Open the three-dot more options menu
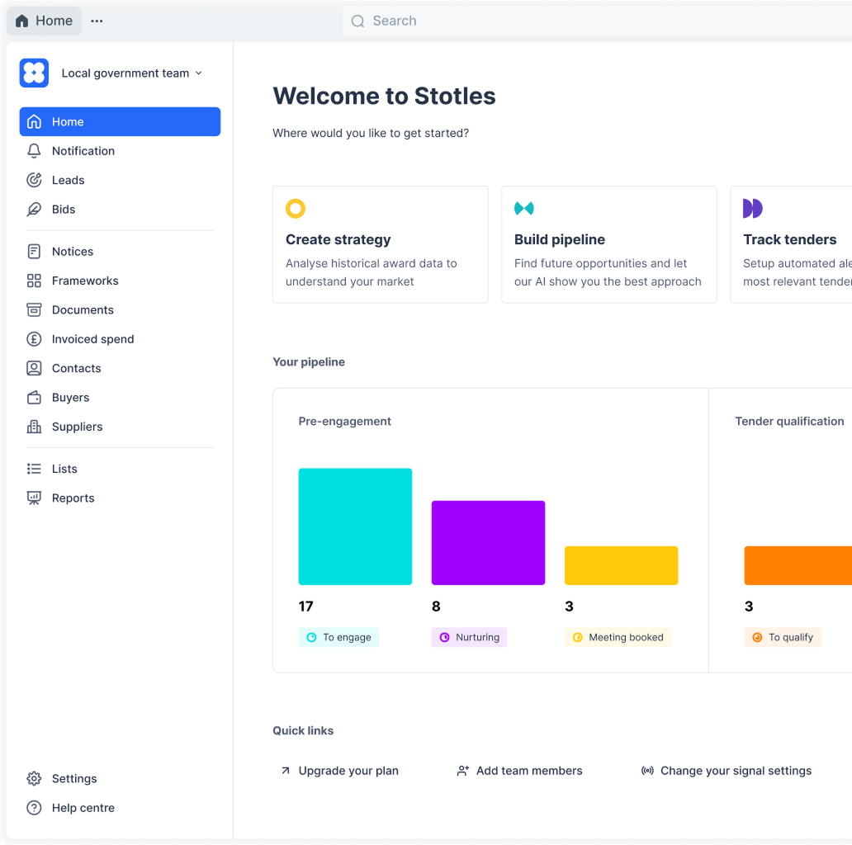This screenshot has height=845, width=852. coord(97,21)
